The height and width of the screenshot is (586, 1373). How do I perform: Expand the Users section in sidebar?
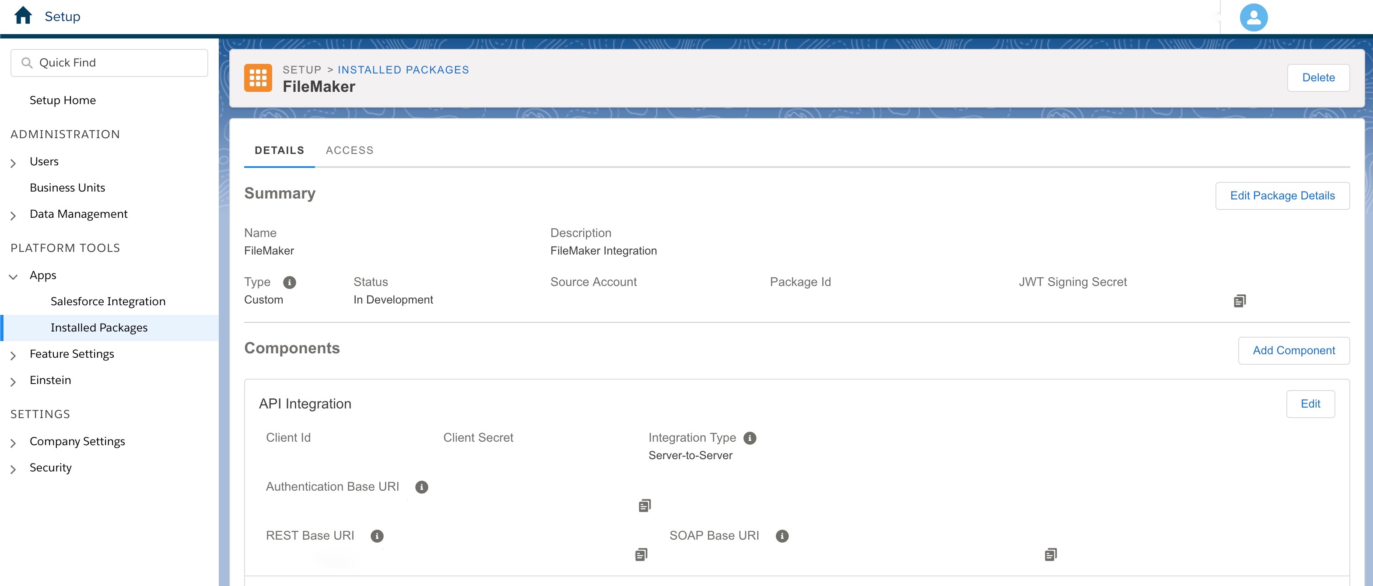pos(12,161)
